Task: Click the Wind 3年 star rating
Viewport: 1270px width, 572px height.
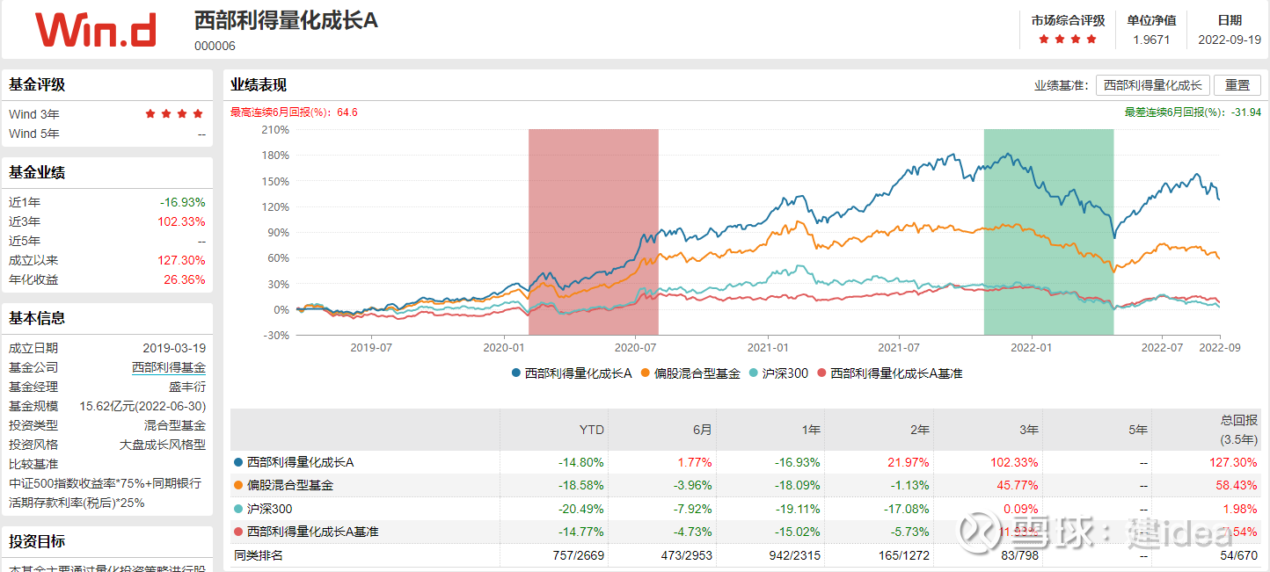Action: click(x=174, y=114)
